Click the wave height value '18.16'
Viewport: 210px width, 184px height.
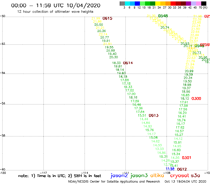click(133, 98)
